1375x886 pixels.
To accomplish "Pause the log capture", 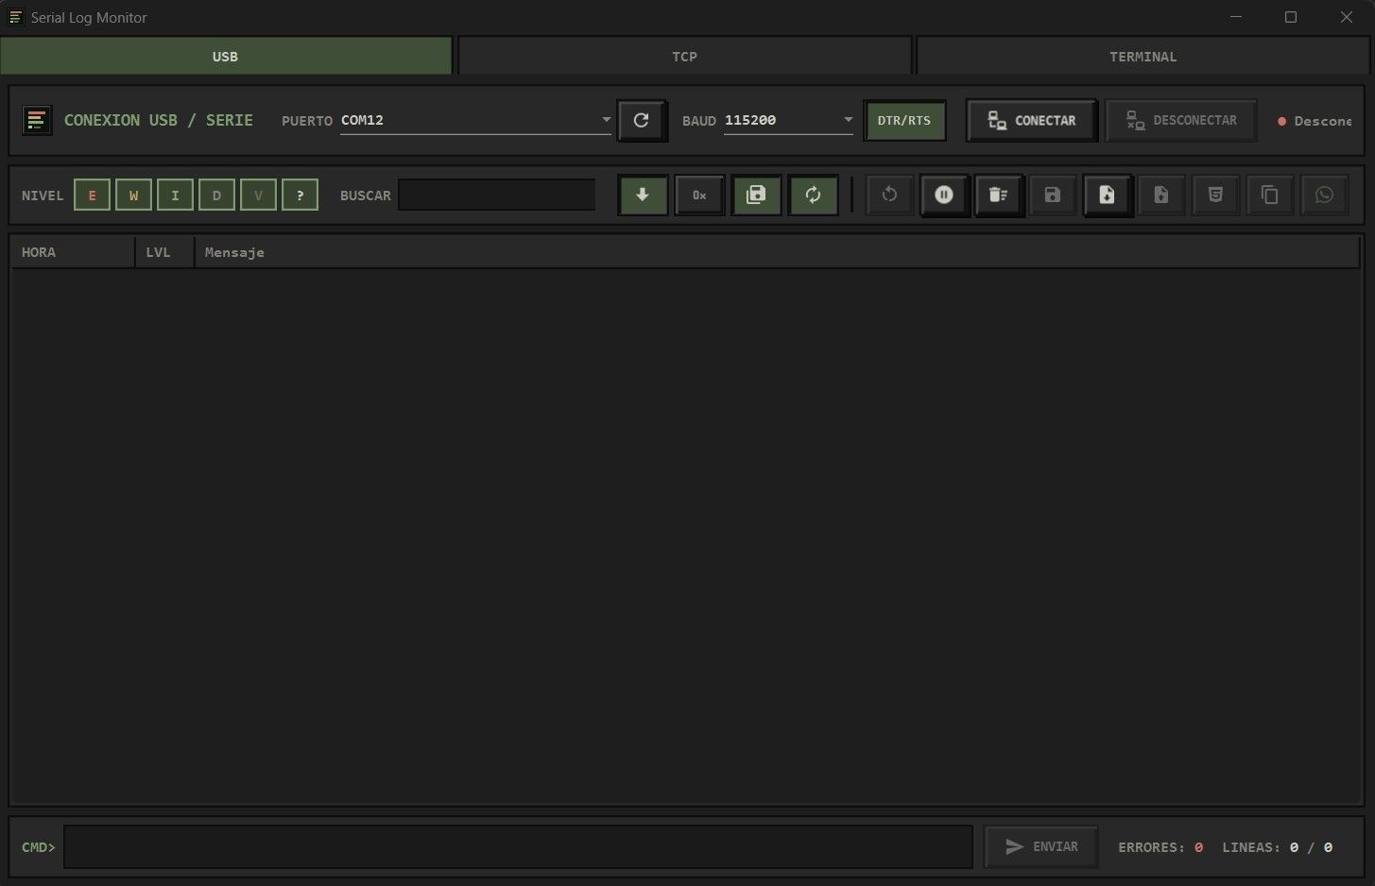I will click(x=944, y=196).
